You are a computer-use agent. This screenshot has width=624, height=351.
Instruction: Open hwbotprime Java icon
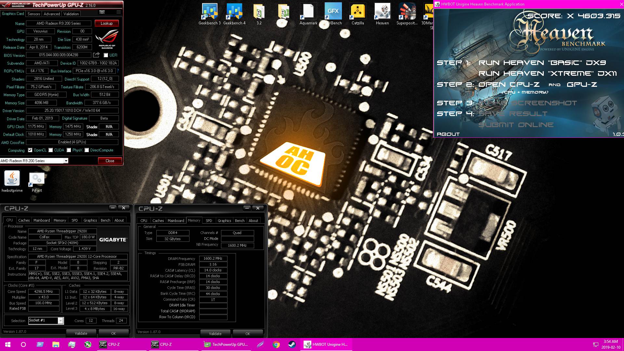[12, 182]
